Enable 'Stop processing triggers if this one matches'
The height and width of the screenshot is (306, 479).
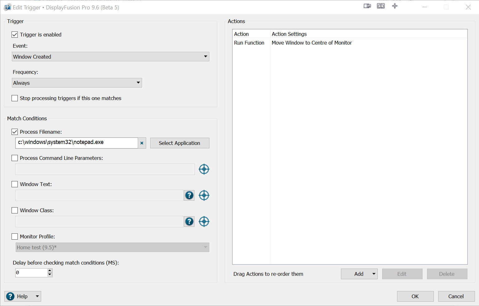[x=15, y=98]
